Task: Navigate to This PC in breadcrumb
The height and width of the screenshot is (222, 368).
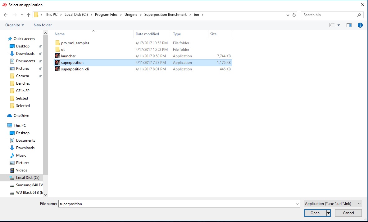Action: click(x=51, y=15)
